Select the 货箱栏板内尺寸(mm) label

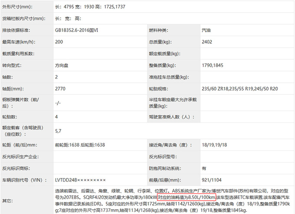(x=24, y=19)
